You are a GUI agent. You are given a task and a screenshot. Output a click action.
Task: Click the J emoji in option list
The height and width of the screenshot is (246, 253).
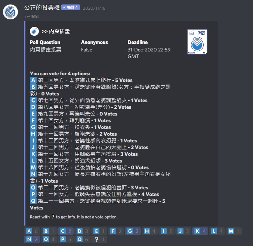pyautogui.click(x=33, y=147)
